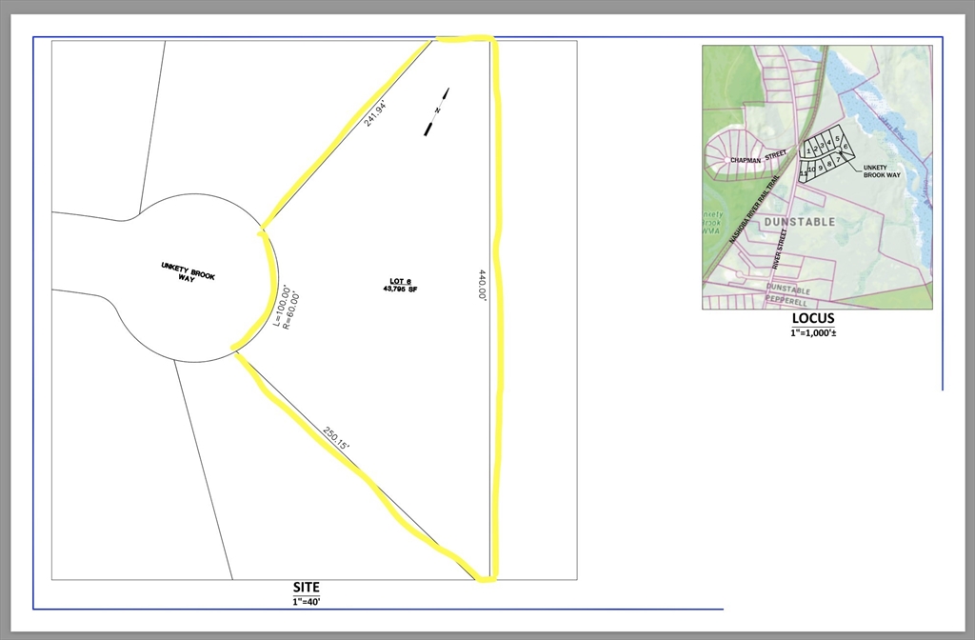This screenshot has height=640, width=975.
Task: Click the north arrow compass symbol
Action: 437,112
